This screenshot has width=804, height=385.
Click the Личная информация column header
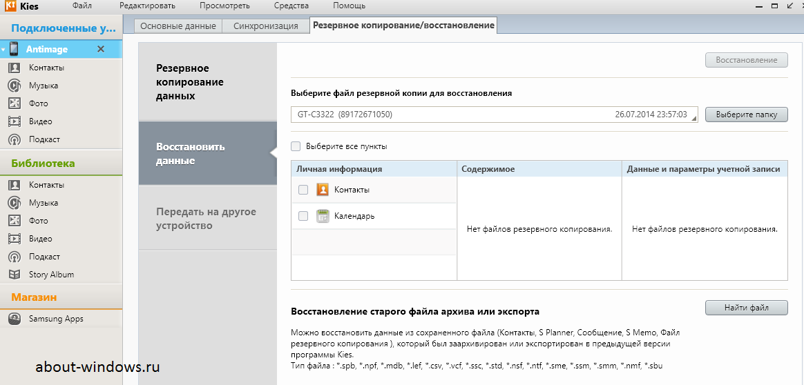[x=374, y=169]
